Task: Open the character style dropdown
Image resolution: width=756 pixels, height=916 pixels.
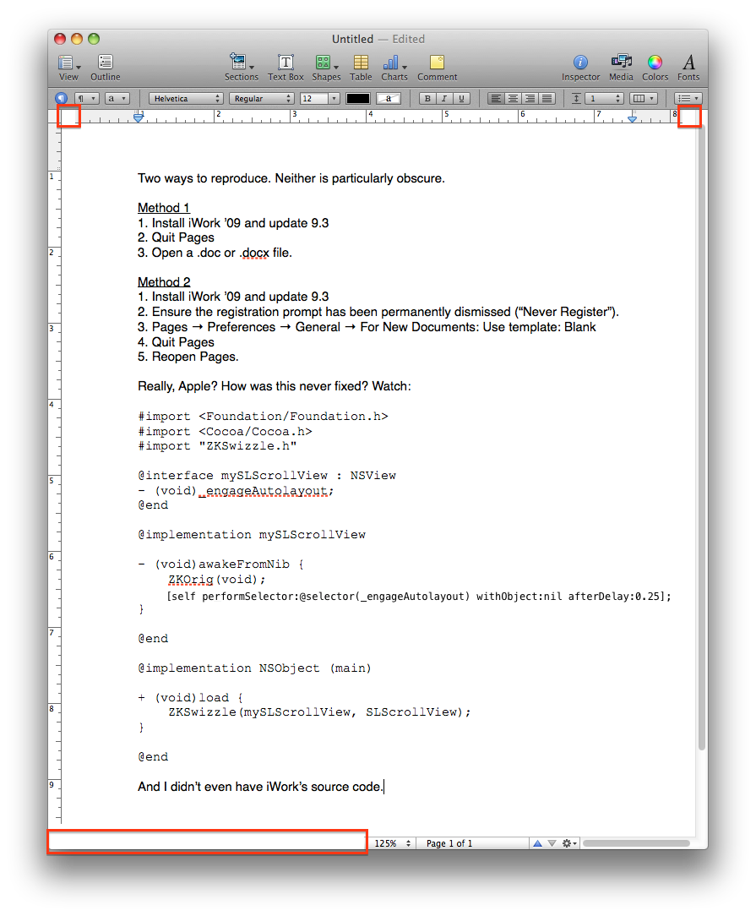Action: 117,99
